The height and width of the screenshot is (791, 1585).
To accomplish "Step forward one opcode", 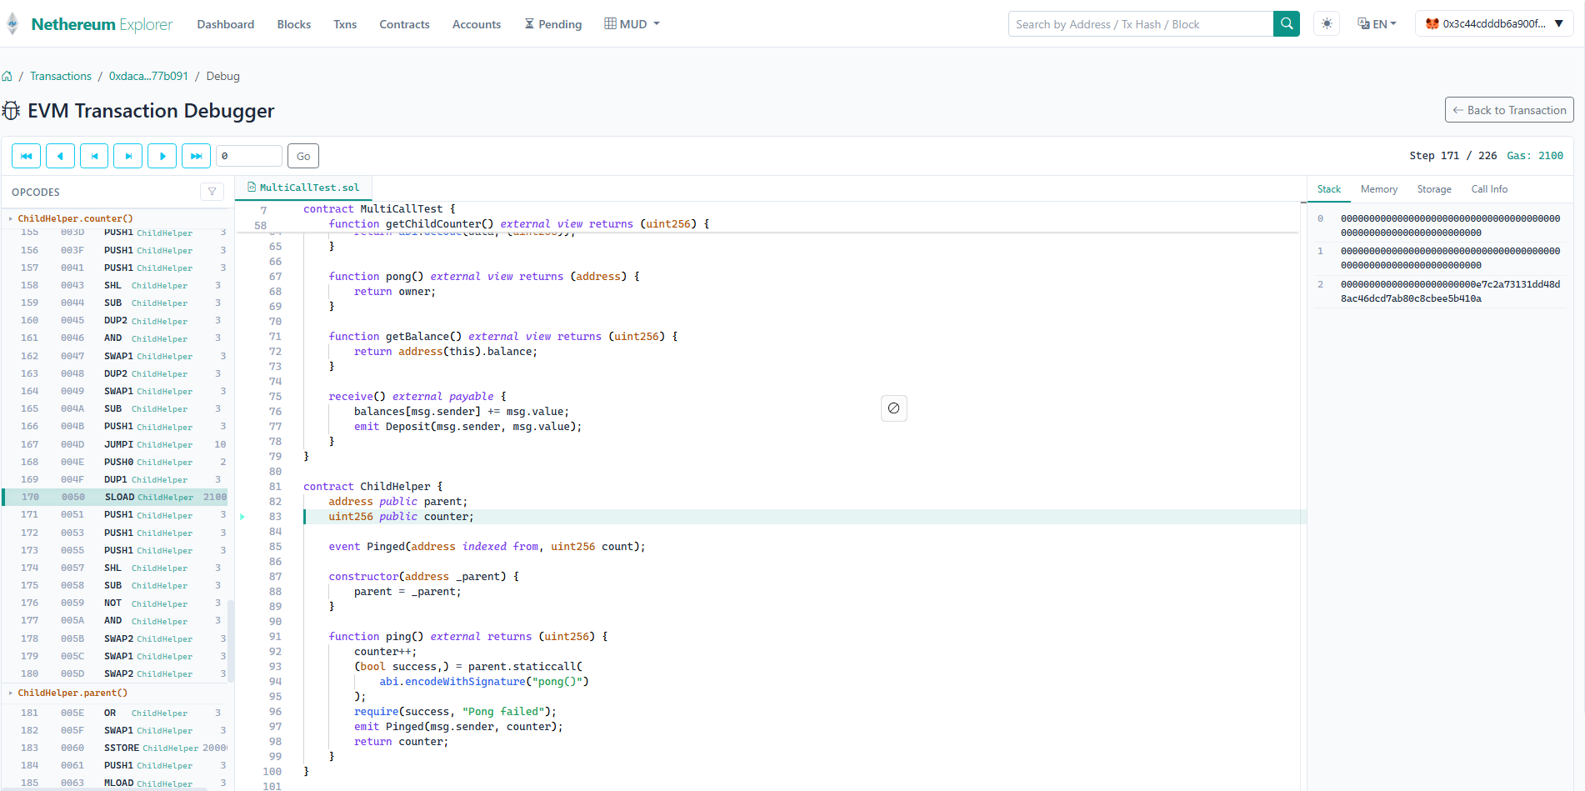I will coord(162,156).
